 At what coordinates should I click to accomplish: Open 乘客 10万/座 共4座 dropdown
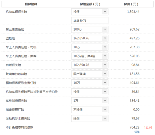(90, 56)
